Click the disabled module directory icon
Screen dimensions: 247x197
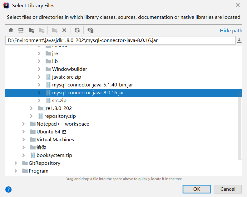pyautogui.click(x=41, y=30)
